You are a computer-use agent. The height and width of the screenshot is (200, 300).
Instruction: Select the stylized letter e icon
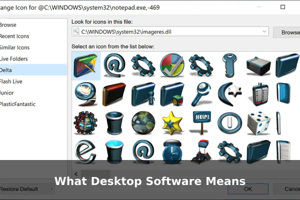(85, 152)
